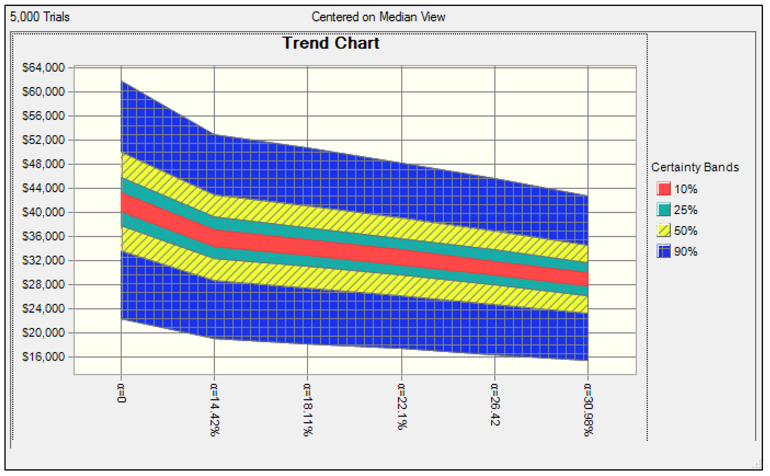Click the blue 90% legend swatch
This screenshot has width=770, height=476.
pos(663,251)
